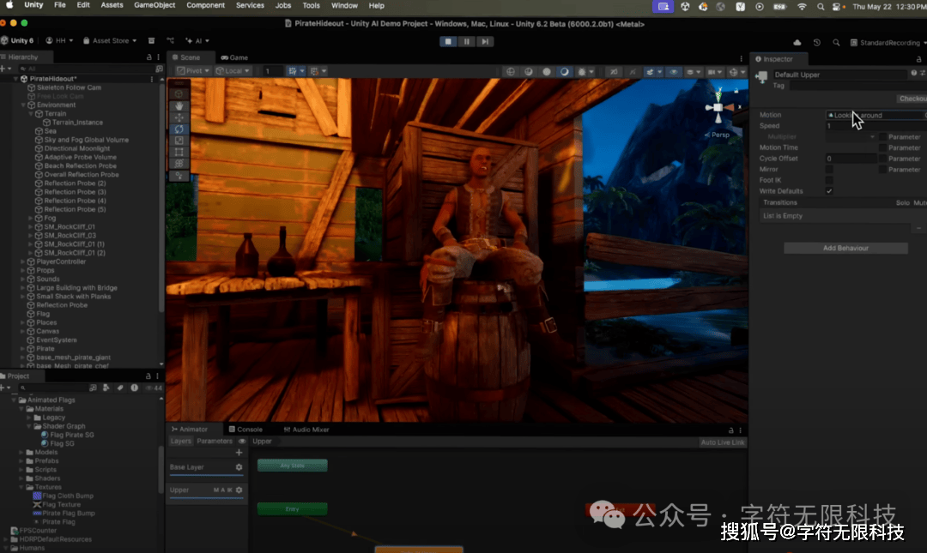Click the orientation gizmo in Scene view
Image resolution: width=927 pixels, height=553 pixels.
(718, 108)
